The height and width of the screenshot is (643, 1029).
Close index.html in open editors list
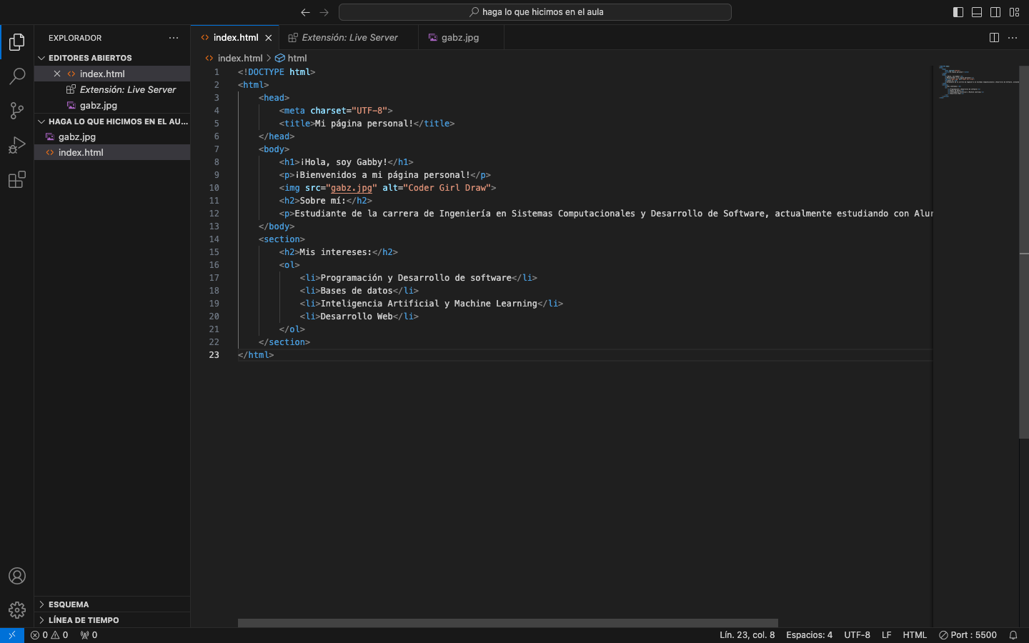click(57, 74)
